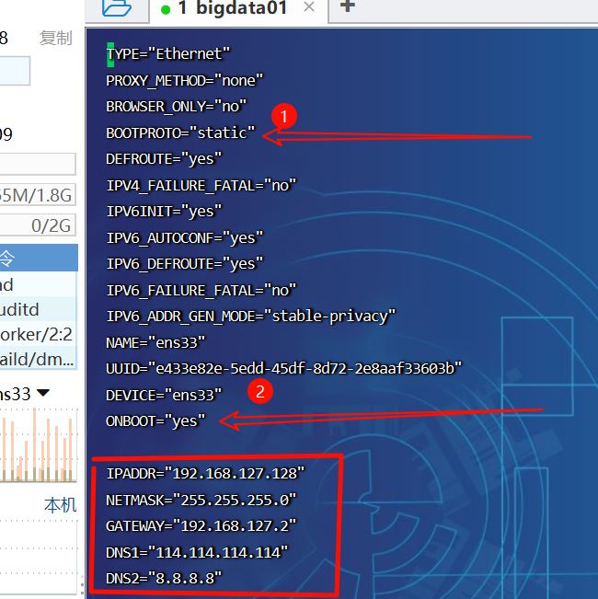Click the IPV6_FAILURE_FATAL="no" line
Screen dimensions: 598x599
tap(201, 291)
